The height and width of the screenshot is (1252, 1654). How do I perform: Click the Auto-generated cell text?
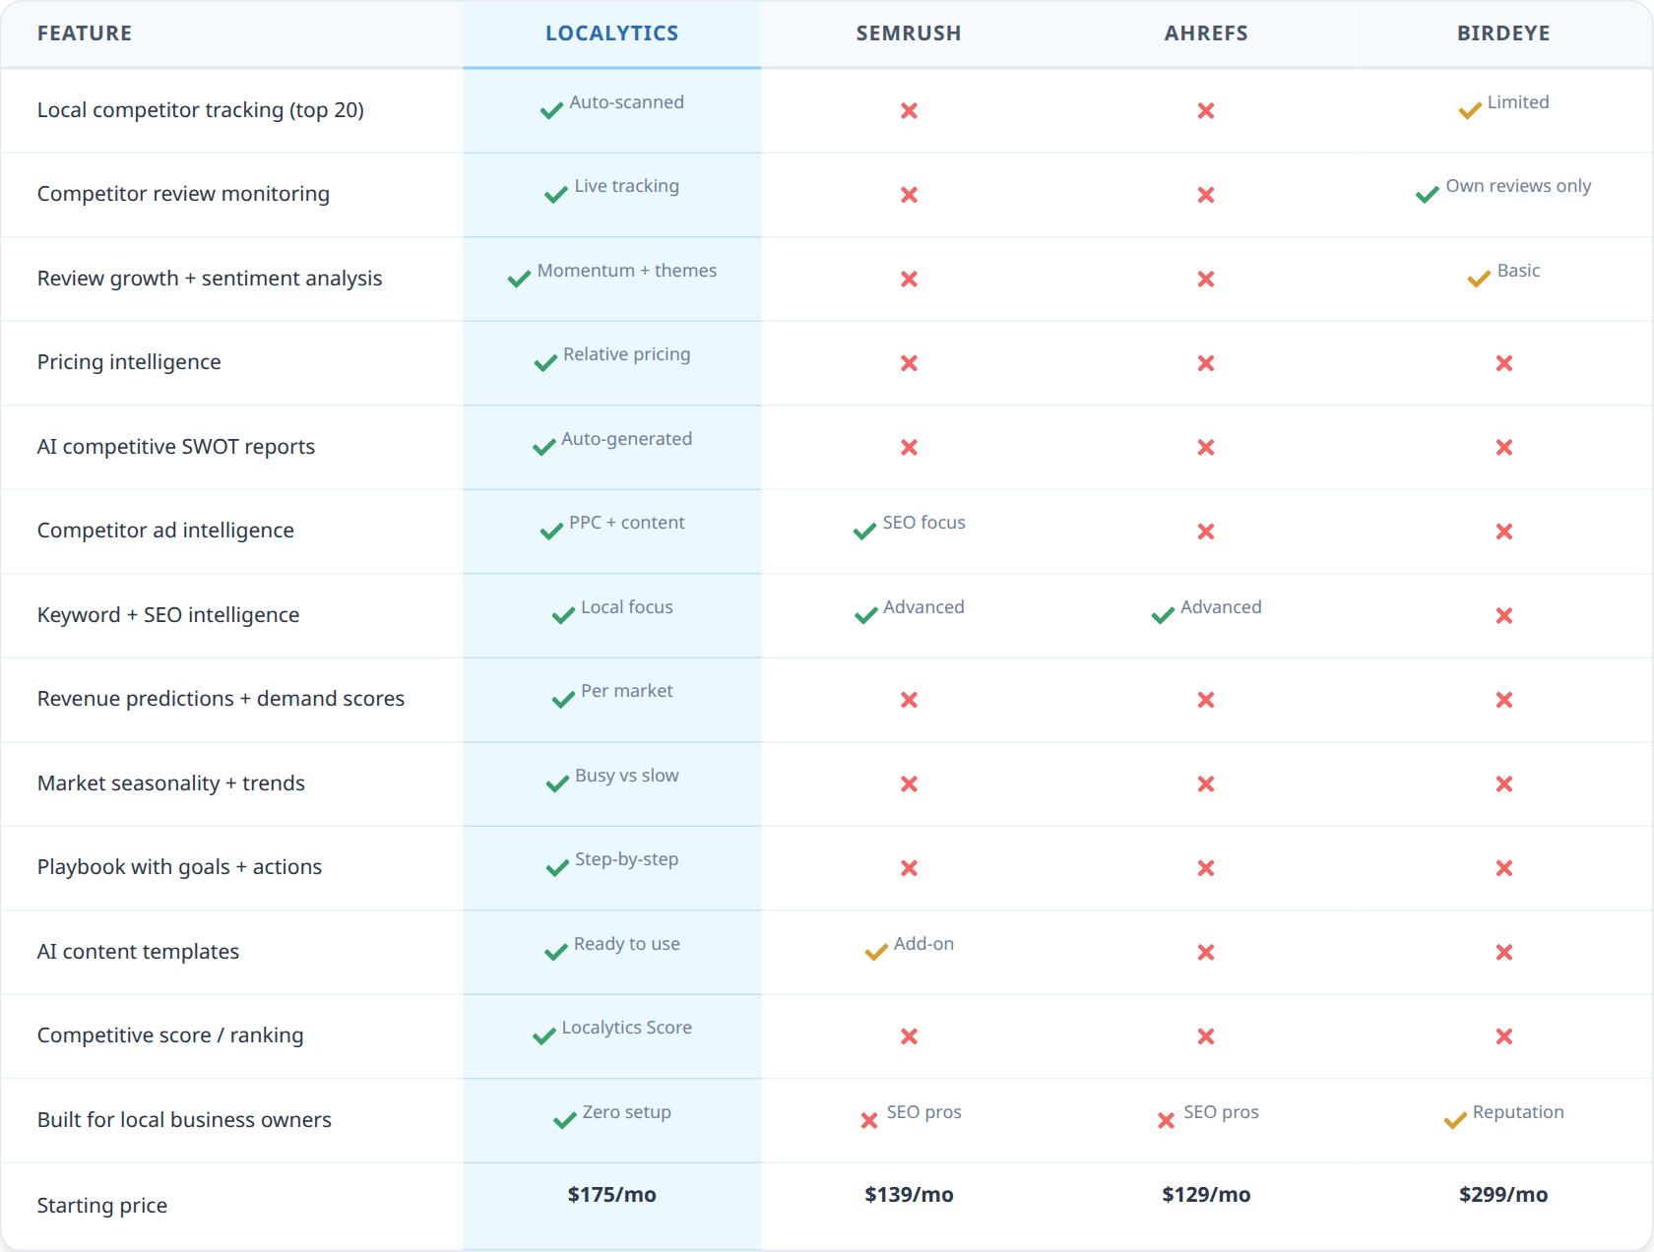pyautogui.click(x=627, y=439)
